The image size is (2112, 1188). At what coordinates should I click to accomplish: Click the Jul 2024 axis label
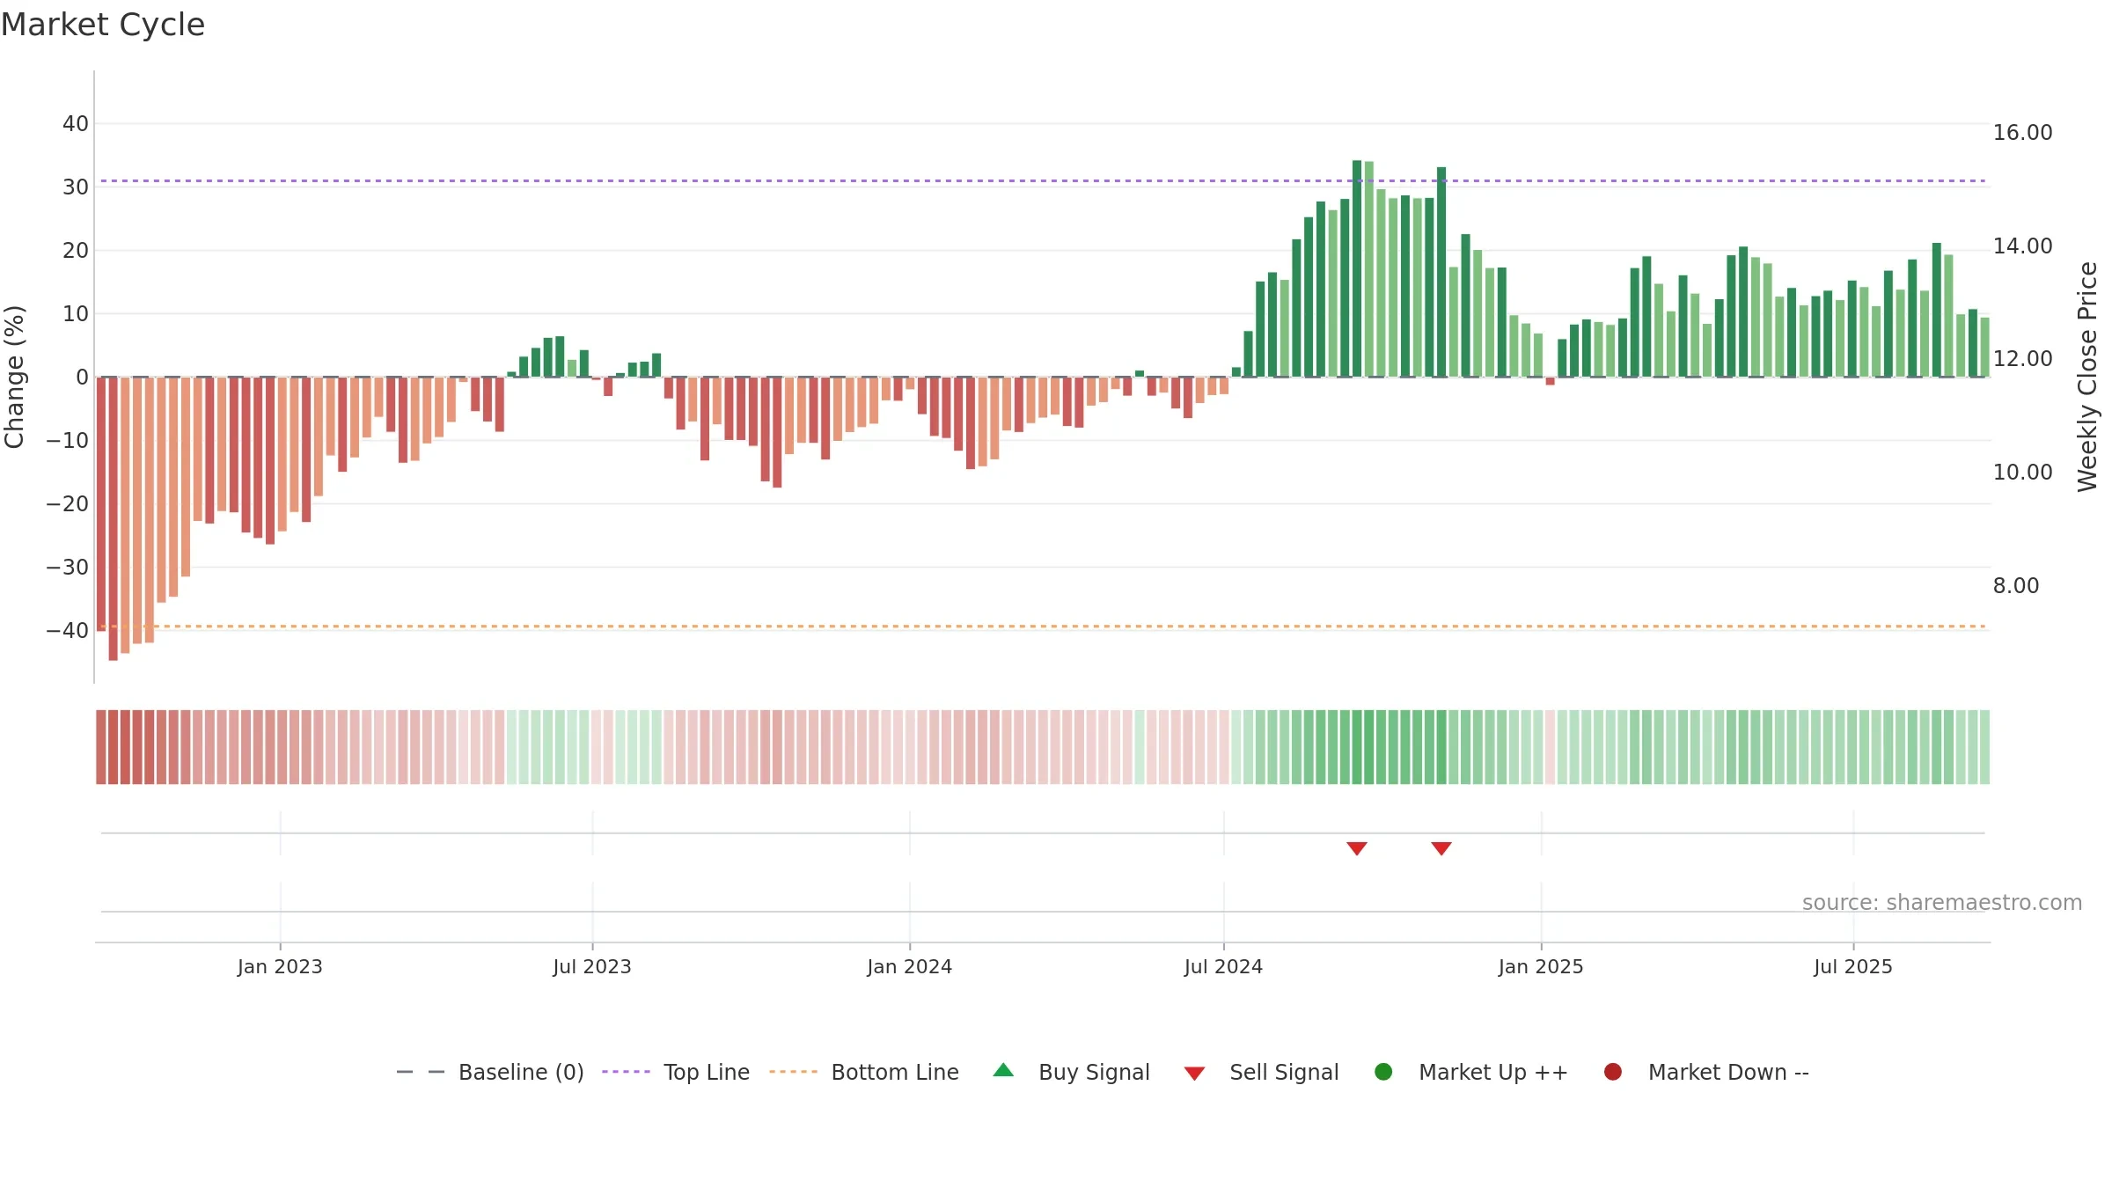(1223, 967)
